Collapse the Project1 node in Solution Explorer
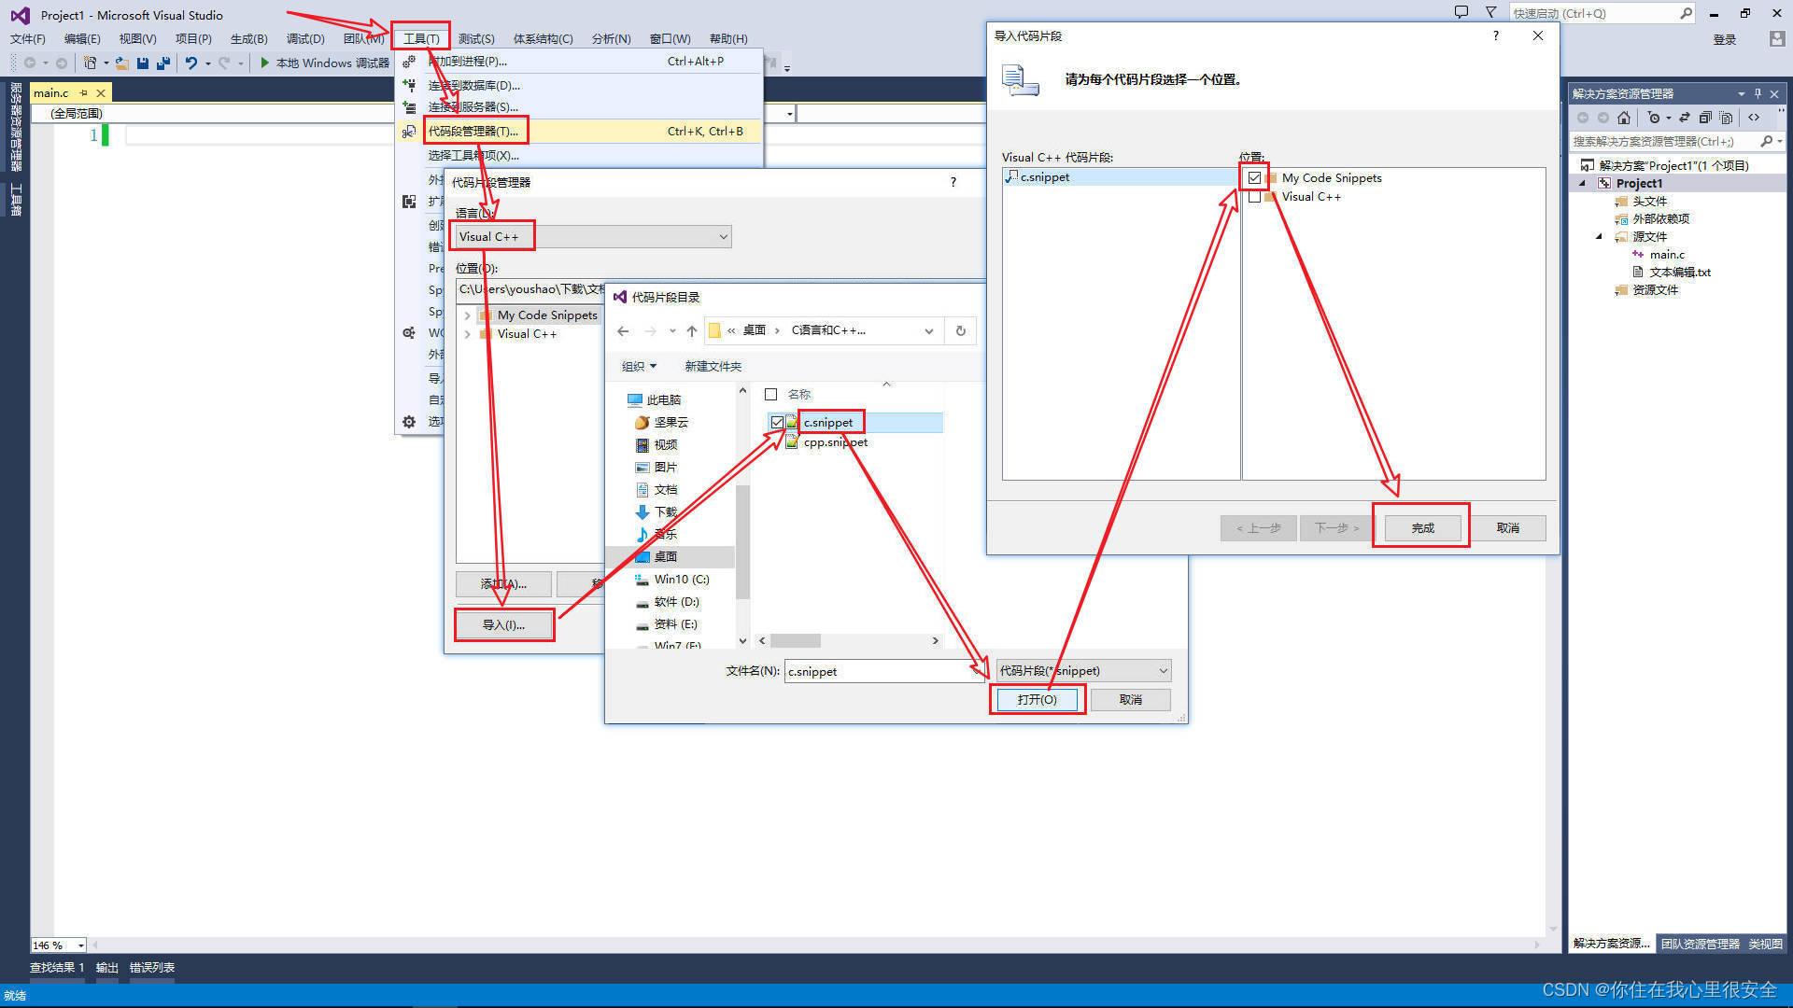This screenshot has height=1008, width=1793. [x=1583, y=183]
